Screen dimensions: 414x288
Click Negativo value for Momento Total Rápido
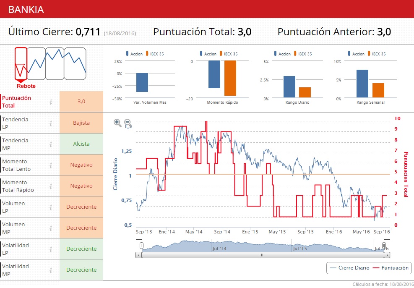pyautogui.click(x=81, y=186)
